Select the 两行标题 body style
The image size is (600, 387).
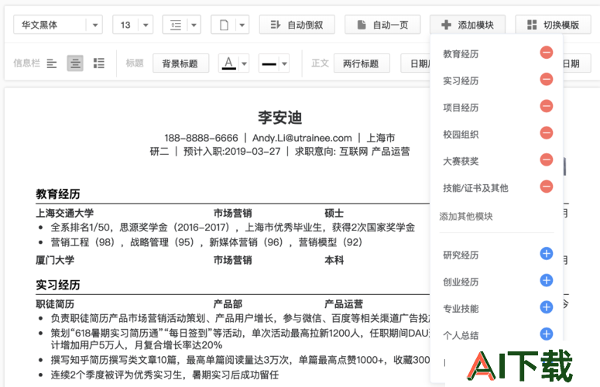point(362,63)
